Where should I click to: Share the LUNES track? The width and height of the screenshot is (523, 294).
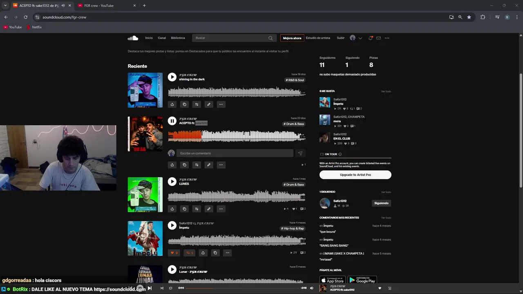click(x=172, y=209)
